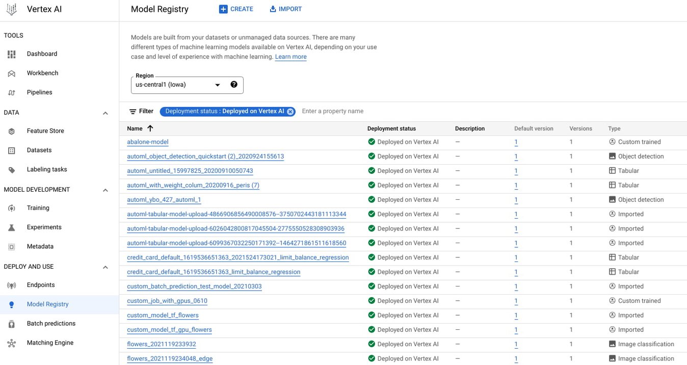This screenshot has height=365, width=687.
Task: Select the Labeling tasks icon
Action: [x=11, y=169]
